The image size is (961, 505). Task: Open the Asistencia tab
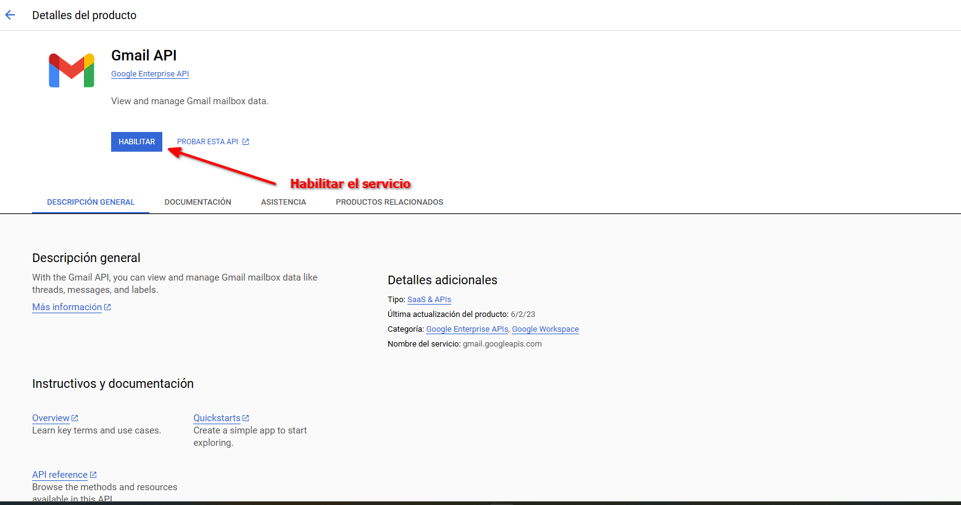[283, 202]
